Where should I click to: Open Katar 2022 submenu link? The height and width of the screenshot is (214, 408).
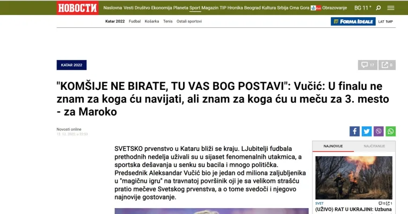coord(115,21)
